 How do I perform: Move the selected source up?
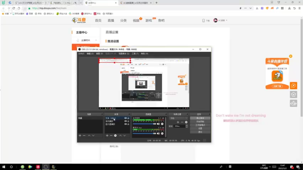point(120,136)
